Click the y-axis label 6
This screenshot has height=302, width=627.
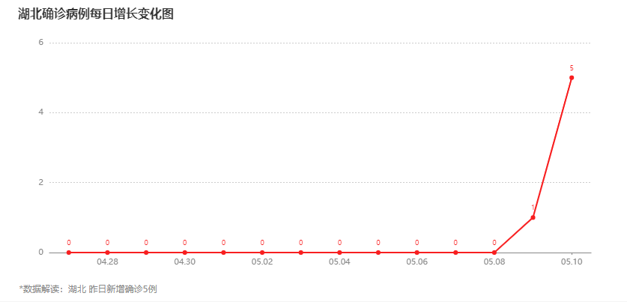point(40,43)
